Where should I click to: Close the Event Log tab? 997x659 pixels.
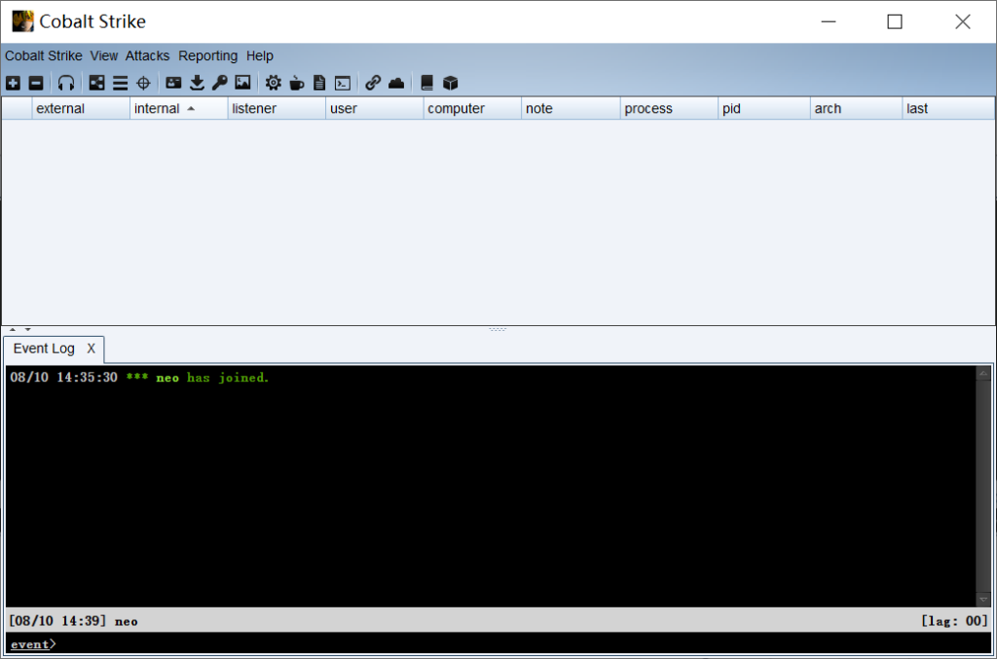tap(91, 348)
